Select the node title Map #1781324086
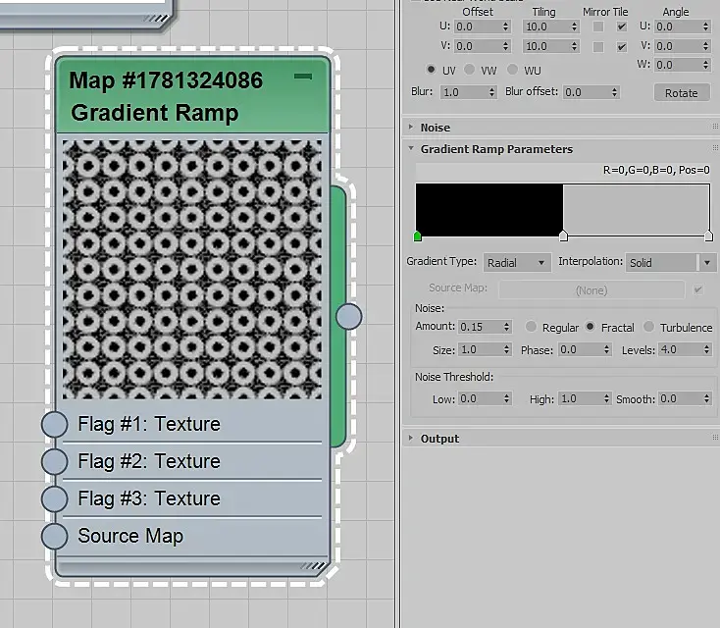The image size is (720, 628). coord(166,80)
